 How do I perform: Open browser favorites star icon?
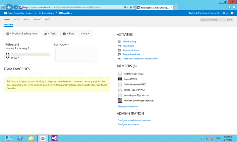[x=229, y=7]
